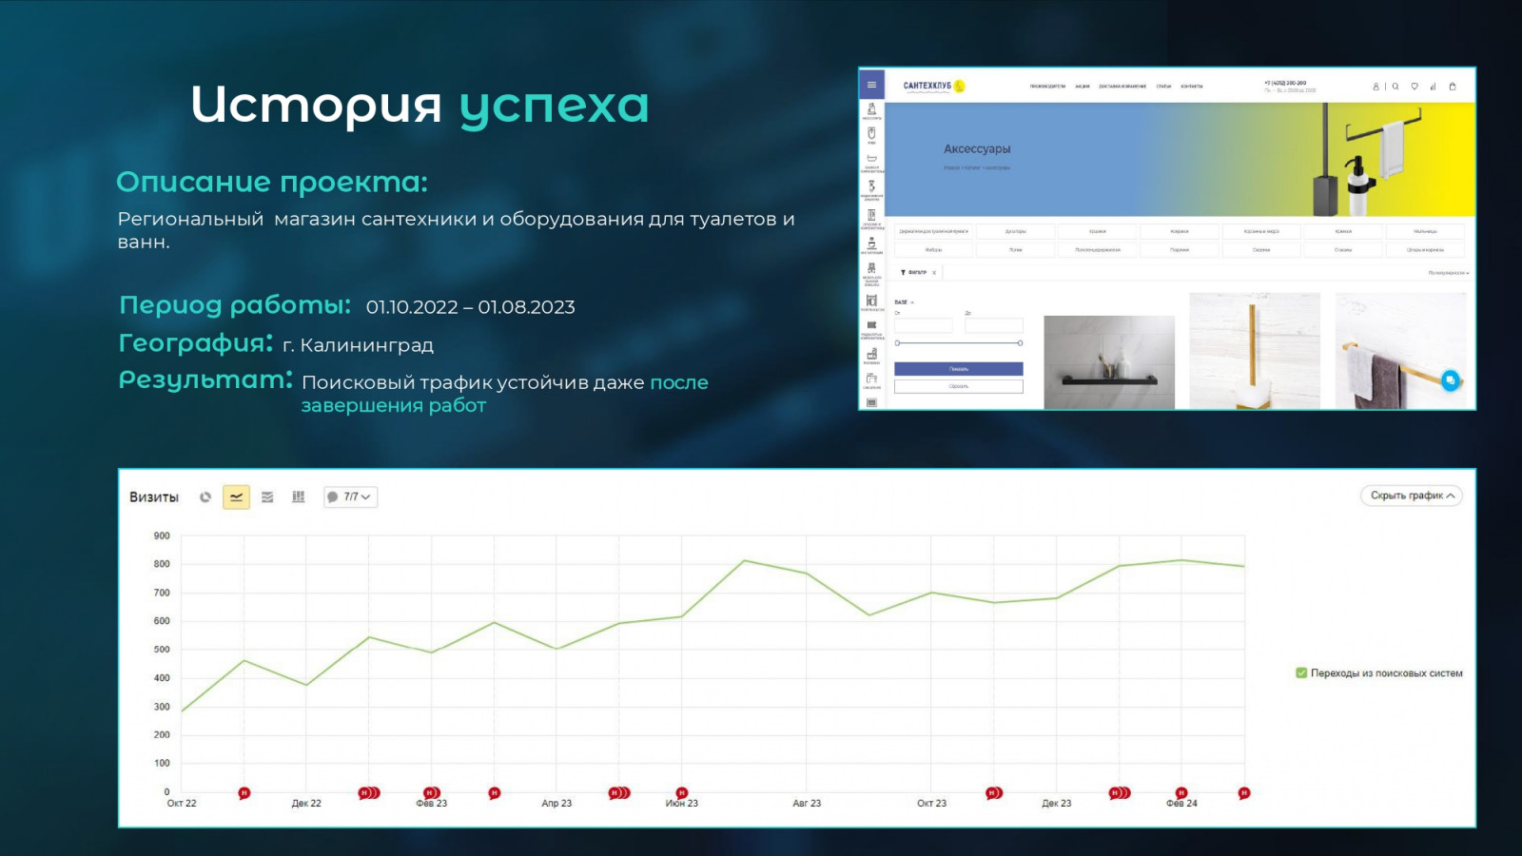Select the Крючки category chip
Image resolution: width=1522 pixels, height=856 pixels.
(x=1343, y=231)
